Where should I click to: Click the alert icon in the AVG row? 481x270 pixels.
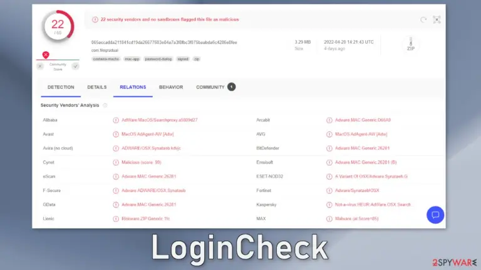click(329, 134)
